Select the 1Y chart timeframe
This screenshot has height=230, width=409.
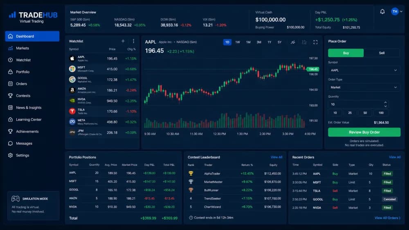(269, 42)
